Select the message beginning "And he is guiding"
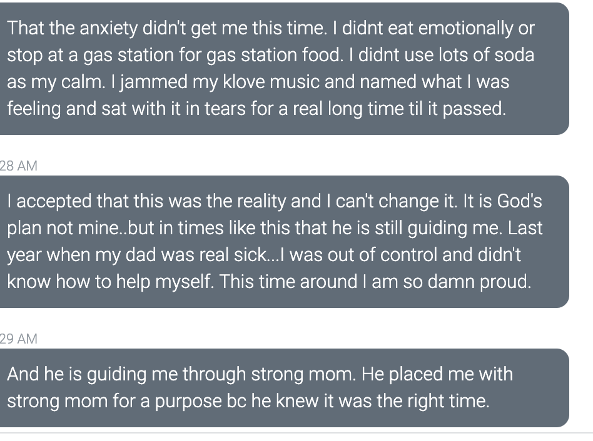Viewport: 593px width, 441px height. [x=284, y=388]
